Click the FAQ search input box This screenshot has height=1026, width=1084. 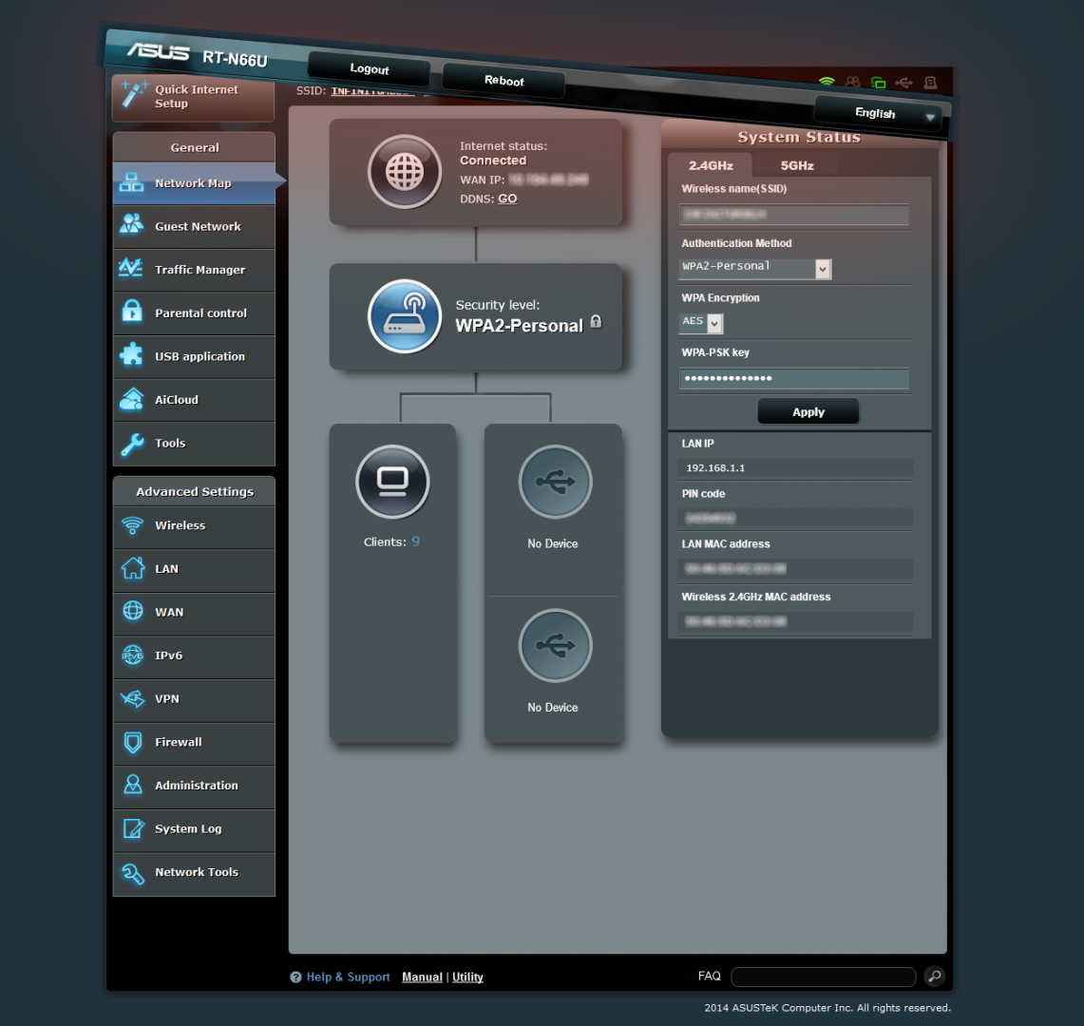[x=823, y=977]
